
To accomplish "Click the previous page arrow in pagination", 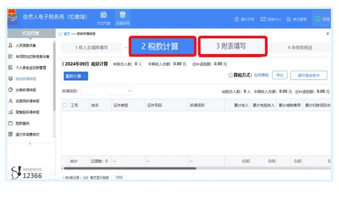I will pyautogui.click(x=63, y=178).
